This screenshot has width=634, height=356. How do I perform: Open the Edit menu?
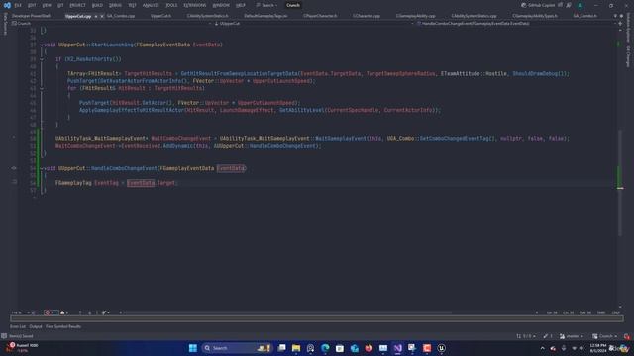[x=32, y=5]
